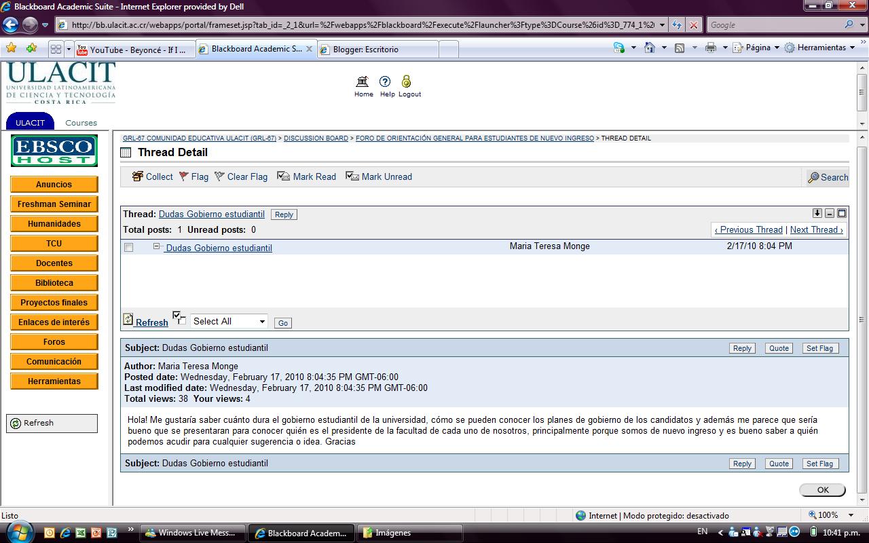869x543 pixels.
Task: Open Windows Live Messenger taskbar button
Action: click(x=191, y=533)
